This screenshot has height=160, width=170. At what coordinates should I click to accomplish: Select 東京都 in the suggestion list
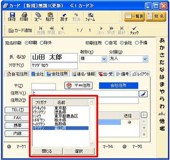click(60, 108)
